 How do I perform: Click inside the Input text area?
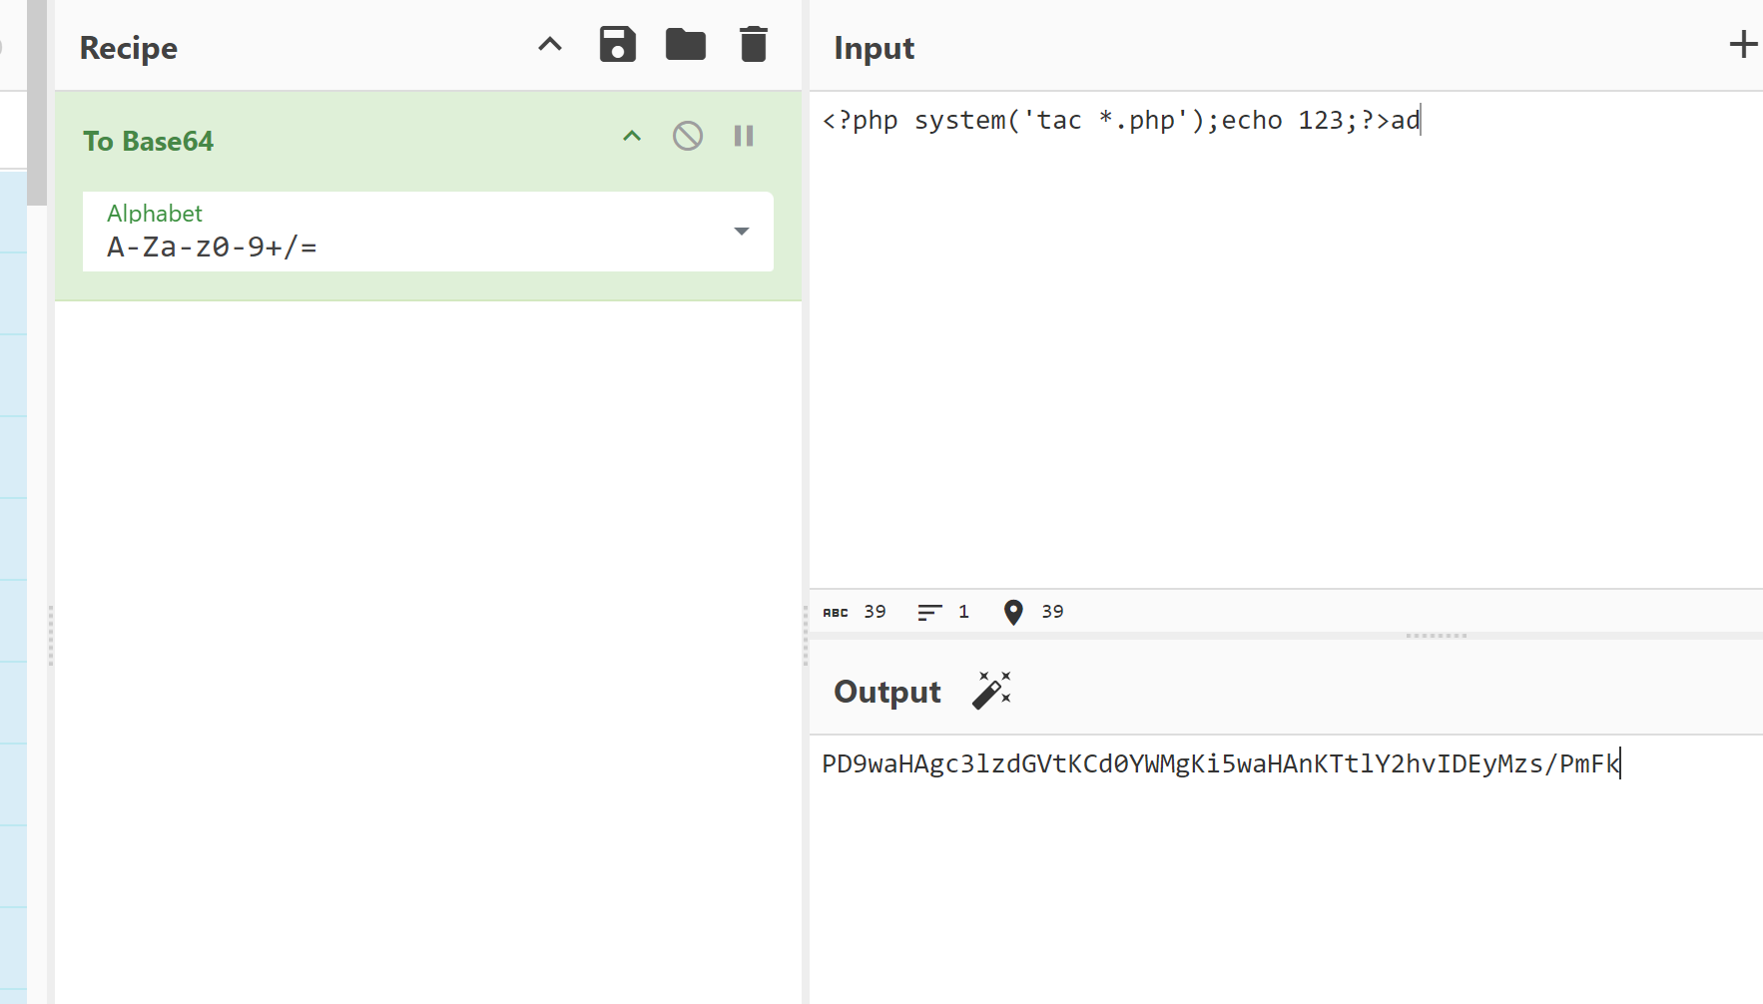[x=1286, y=339]
